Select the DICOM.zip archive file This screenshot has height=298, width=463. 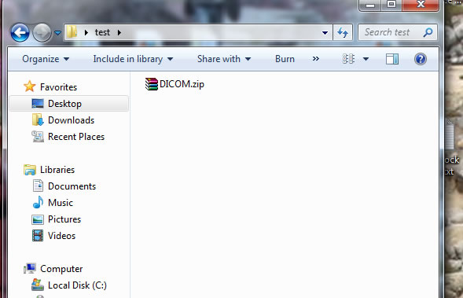[175, 84]
